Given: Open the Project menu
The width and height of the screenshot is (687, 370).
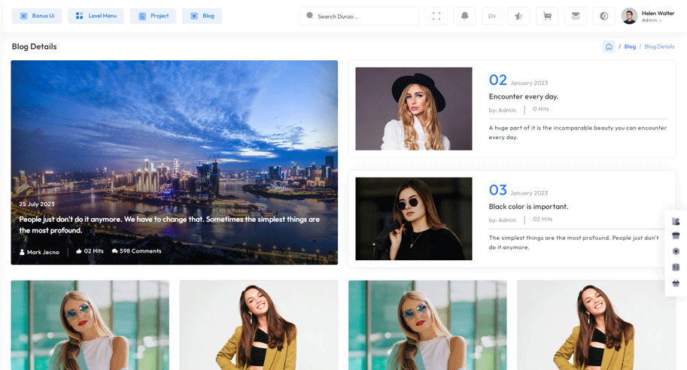Looking at the screenshot, I should pos(153,16).
